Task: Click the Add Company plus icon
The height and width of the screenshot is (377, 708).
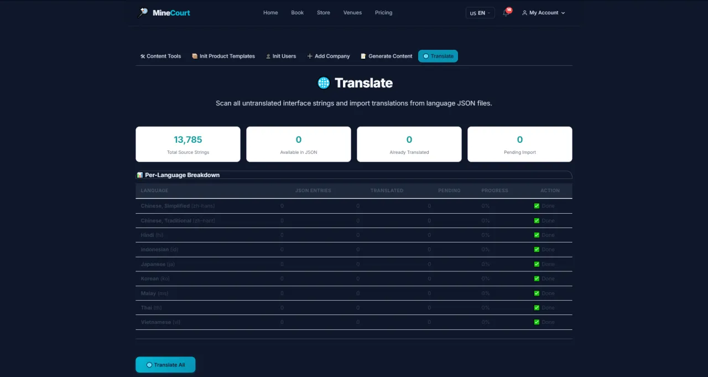Action: coord(310,56)
